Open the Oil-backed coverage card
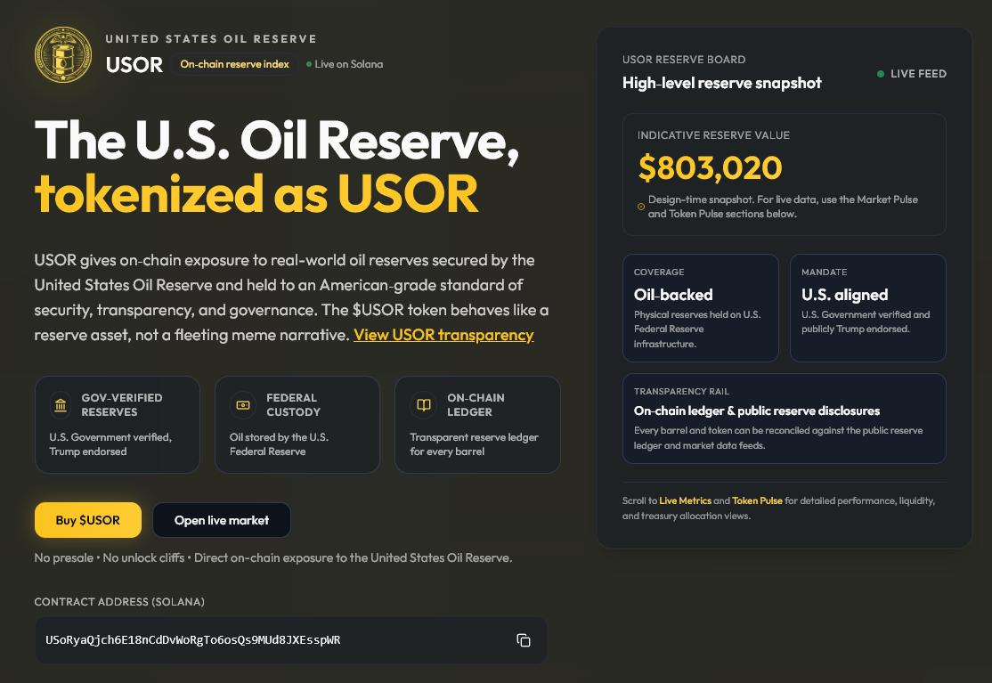This screenshot has width=992, height=683. point(700,308)
